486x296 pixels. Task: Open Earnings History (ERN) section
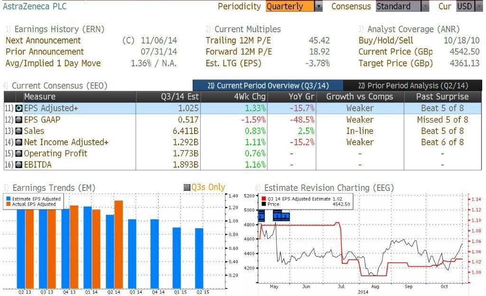[x=59, y=29]
